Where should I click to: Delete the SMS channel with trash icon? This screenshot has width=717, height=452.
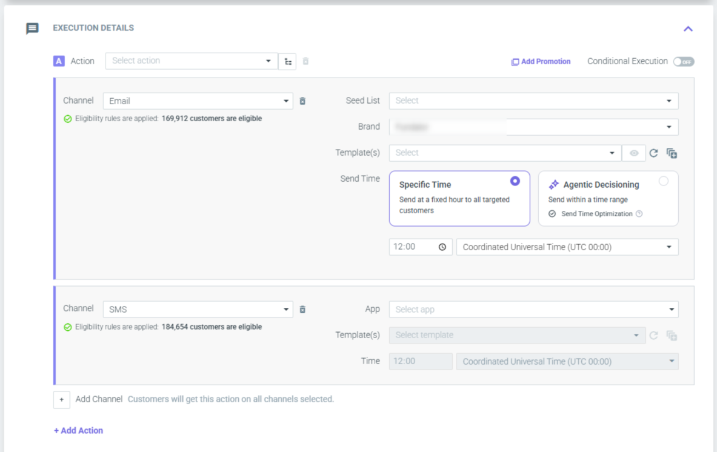(x=302, y=310)
